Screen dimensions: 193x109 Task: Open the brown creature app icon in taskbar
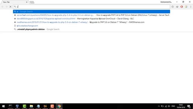coord(45,106)
